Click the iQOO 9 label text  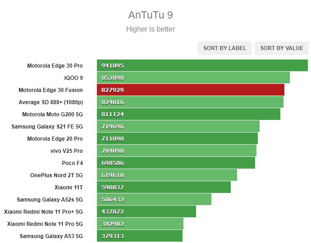click(x=73, y=78)
